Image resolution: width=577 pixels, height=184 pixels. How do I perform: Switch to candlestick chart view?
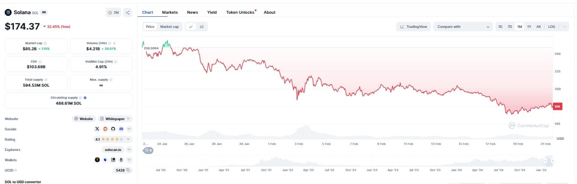point(201,27)
